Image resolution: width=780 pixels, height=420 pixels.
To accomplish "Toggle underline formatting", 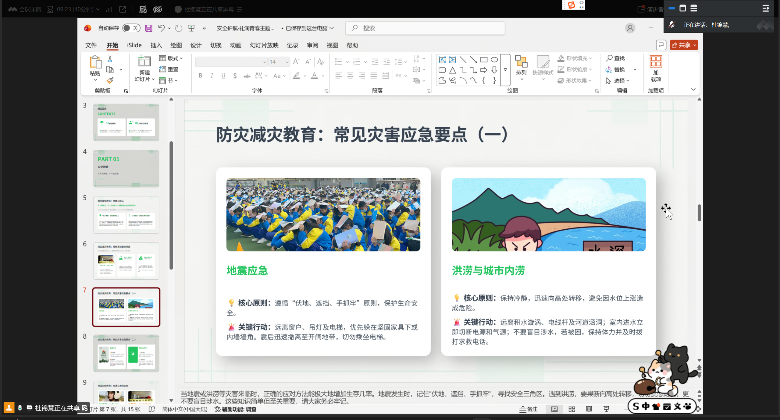I will click(223, 76).
